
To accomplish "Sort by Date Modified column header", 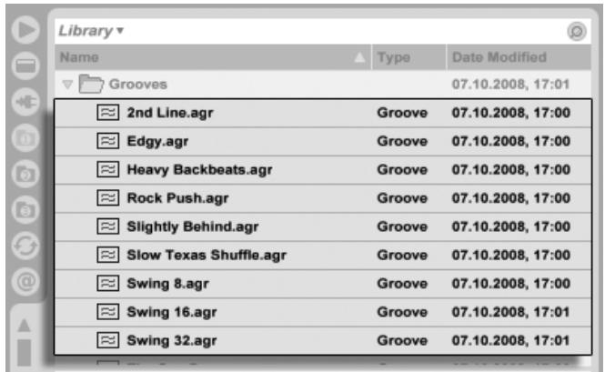I will (519, 57).
